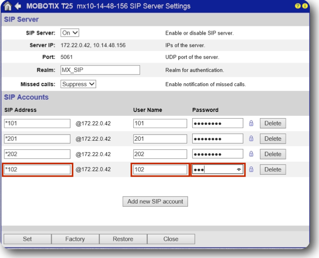Delete the 202 SIP account
The height and width of the screenshot is (258, 319).
[x=272, y=154]
